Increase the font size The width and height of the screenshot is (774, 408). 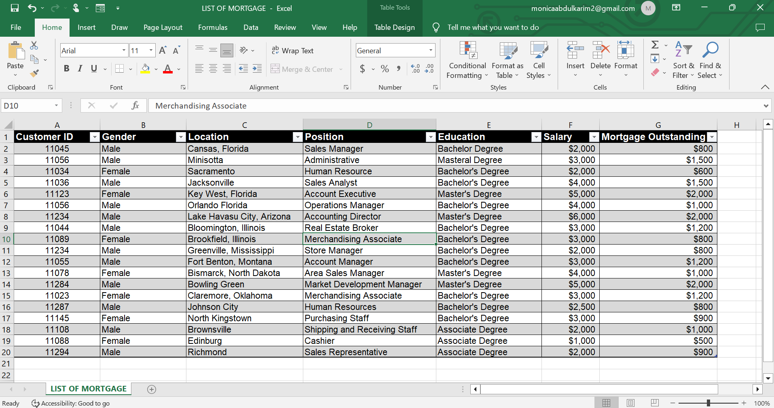(x=163, y=50)
